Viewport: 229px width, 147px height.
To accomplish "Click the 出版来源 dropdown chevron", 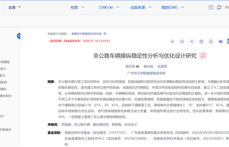I will (150, 7).
